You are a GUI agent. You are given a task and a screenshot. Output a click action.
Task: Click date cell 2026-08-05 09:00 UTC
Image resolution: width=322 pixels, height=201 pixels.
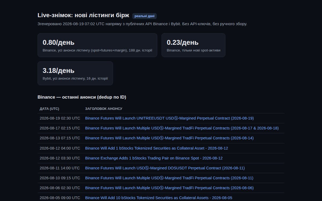point(60,198)
